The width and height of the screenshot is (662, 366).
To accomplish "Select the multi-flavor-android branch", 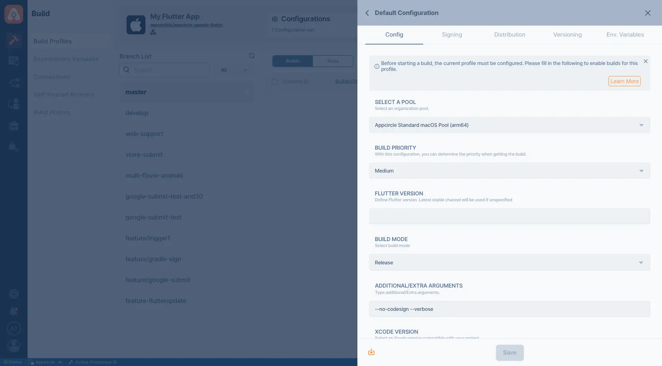I will 186,175.
